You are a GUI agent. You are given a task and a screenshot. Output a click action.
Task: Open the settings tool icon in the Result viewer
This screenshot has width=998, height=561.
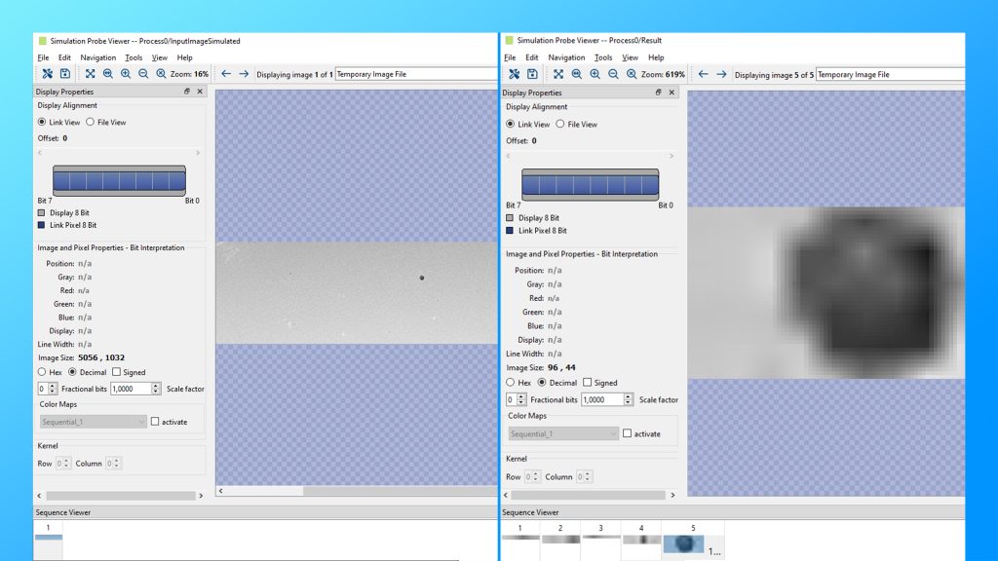click(514, 74)
